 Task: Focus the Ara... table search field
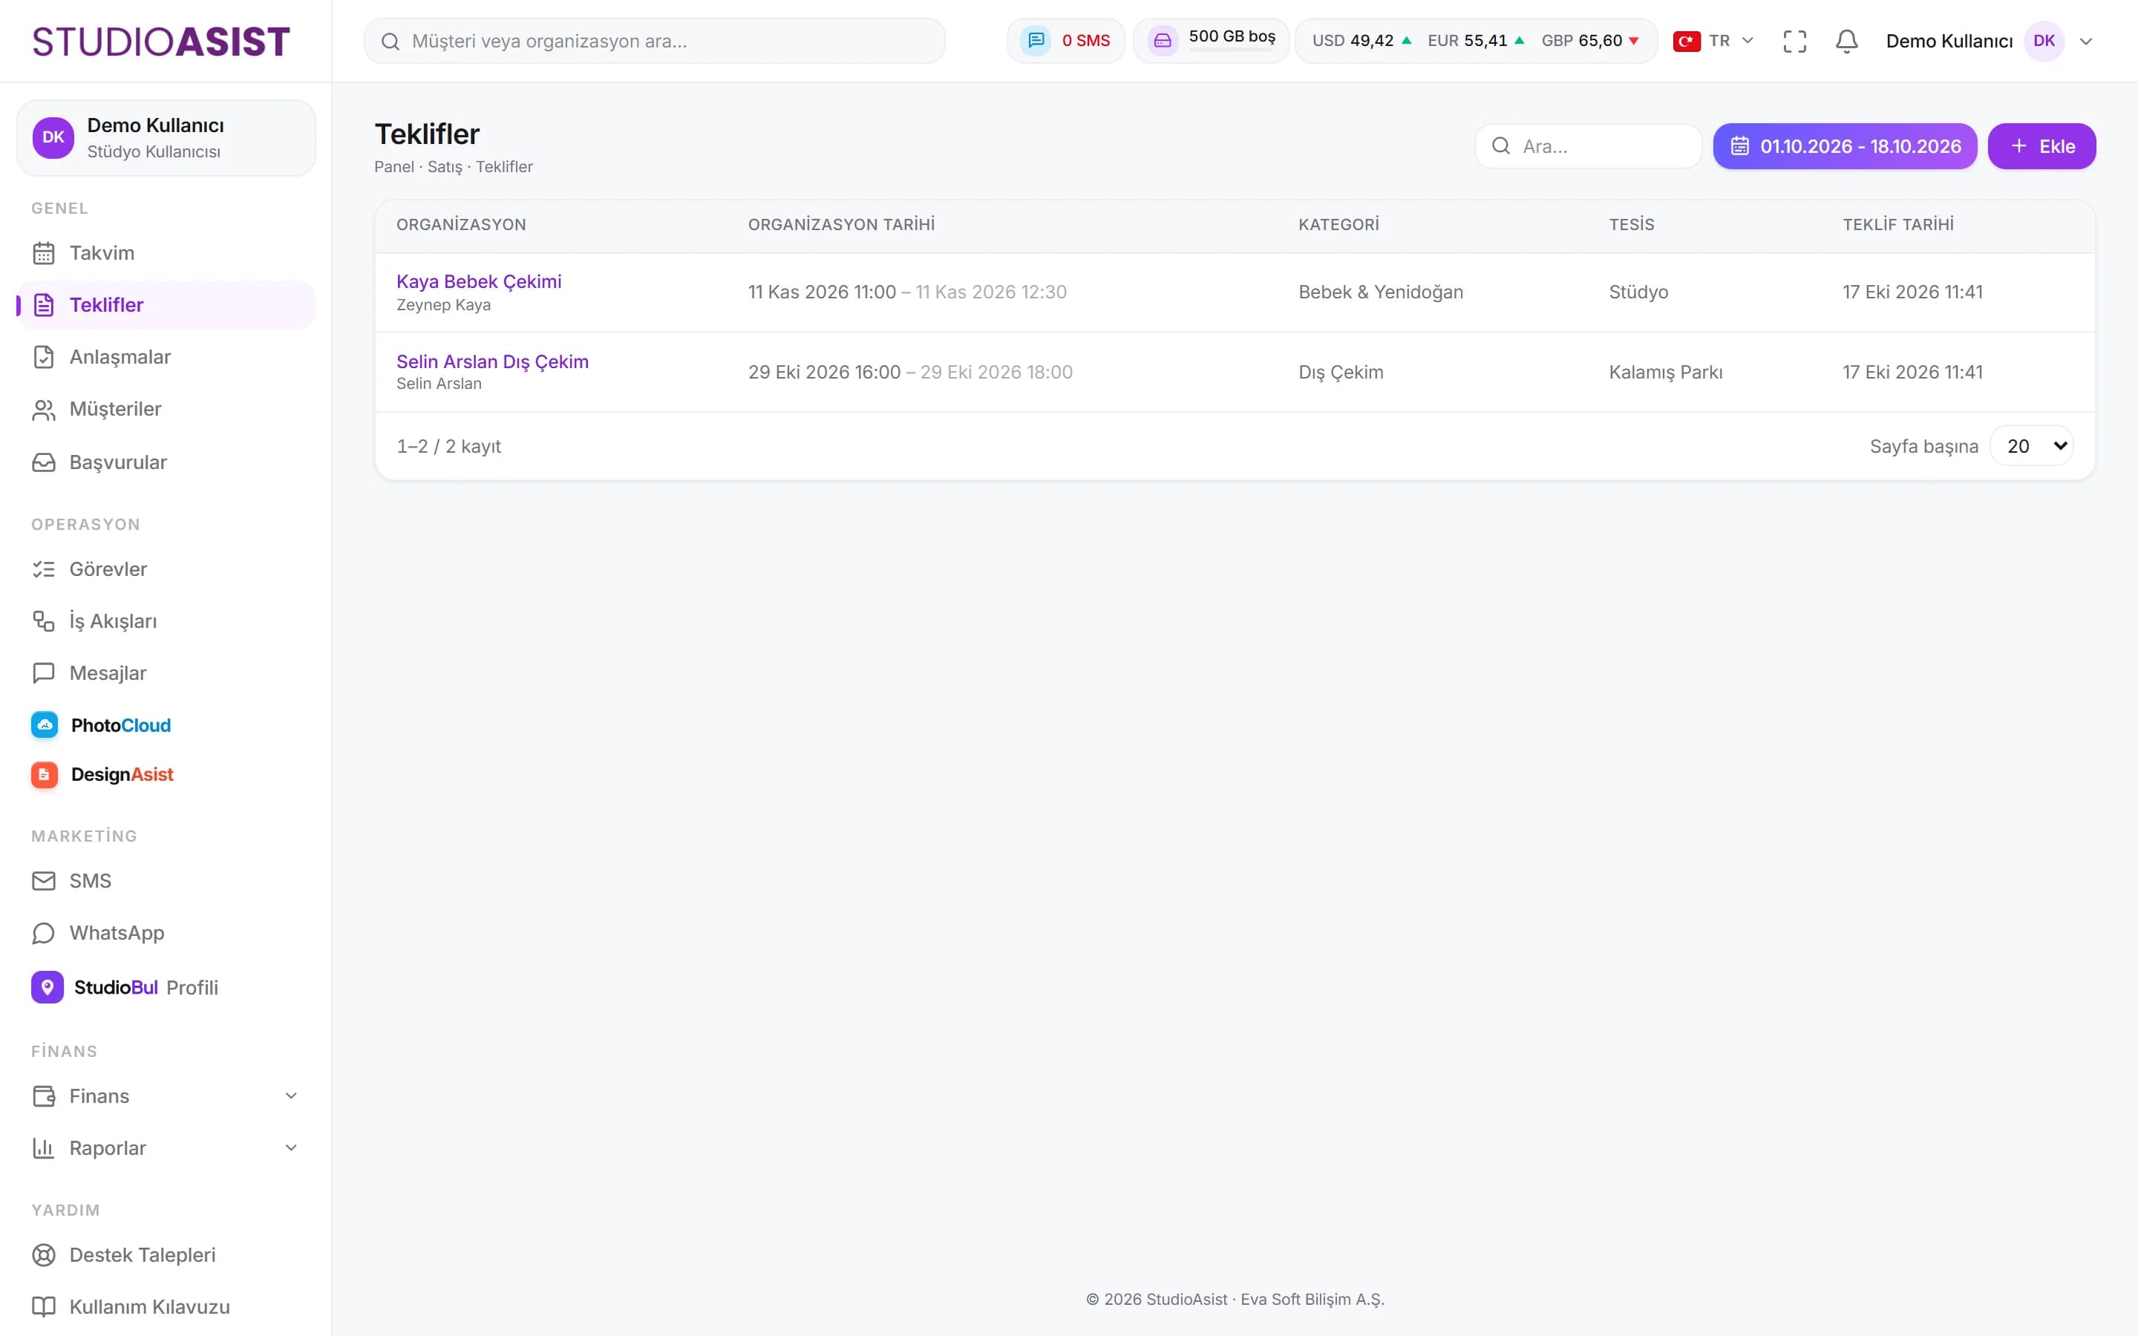[x=1589, y=145]
